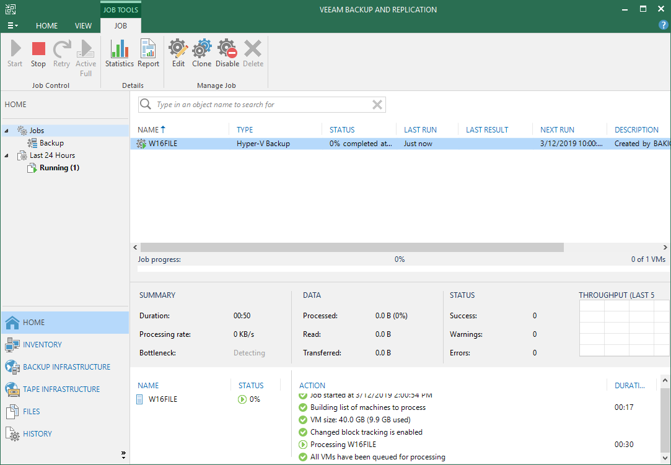671x465 pixels.
Task: Open the Help question mark icon
Action: click(663, 25)
